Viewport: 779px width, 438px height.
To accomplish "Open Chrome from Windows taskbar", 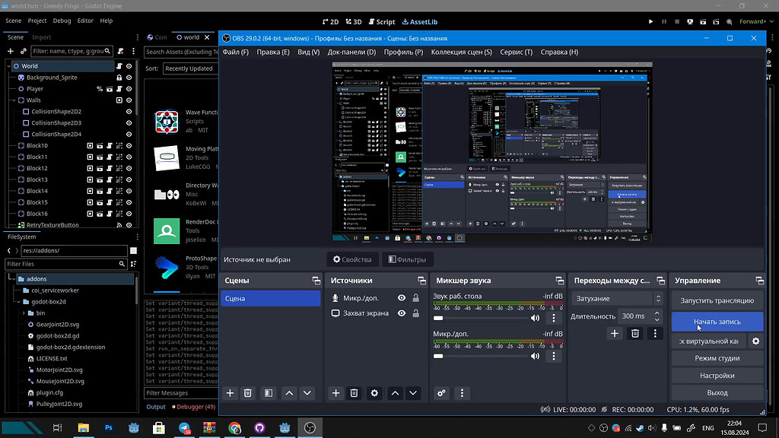I will coord(234,427).
